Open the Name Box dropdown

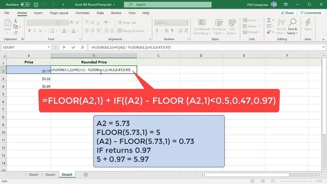(x=49, y=47)
